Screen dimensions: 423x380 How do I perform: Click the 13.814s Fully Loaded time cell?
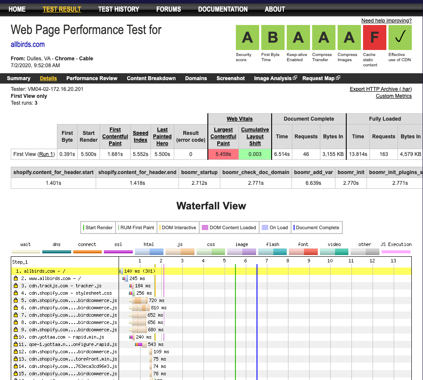point(358,154)
